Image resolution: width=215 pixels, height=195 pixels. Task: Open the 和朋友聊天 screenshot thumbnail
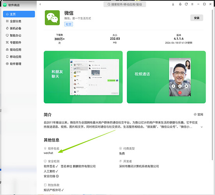click(83, 77)
